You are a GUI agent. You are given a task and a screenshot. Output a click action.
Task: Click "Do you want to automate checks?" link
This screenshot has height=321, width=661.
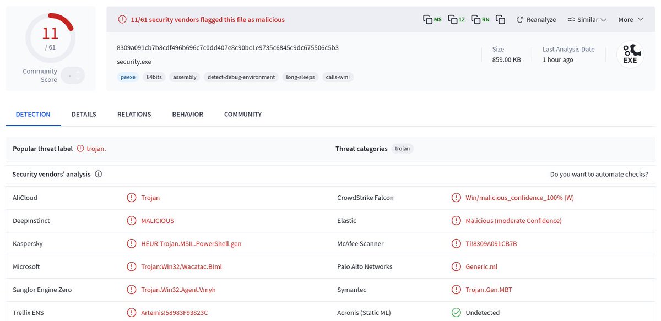coord(599,174)
